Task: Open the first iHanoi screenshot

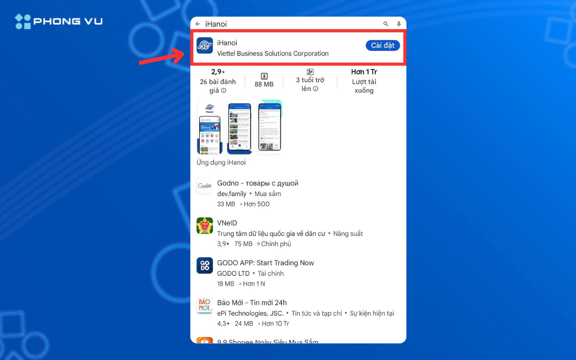Action: coord(210,127)
